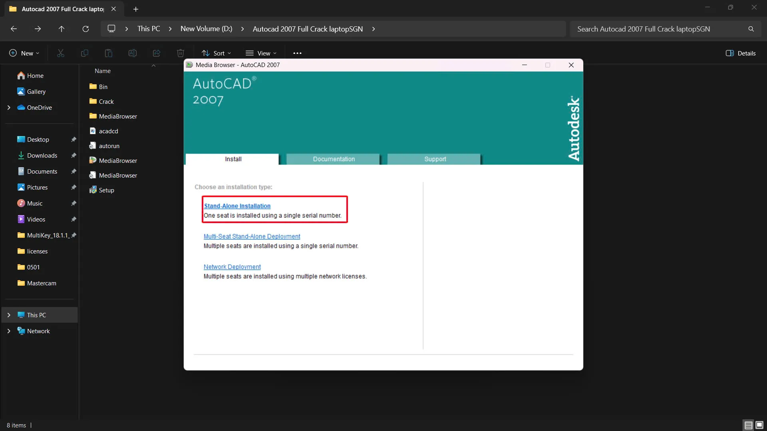Screen dimensions: 767x431
Task: Click the Paste icon
Action: point(108,53)
